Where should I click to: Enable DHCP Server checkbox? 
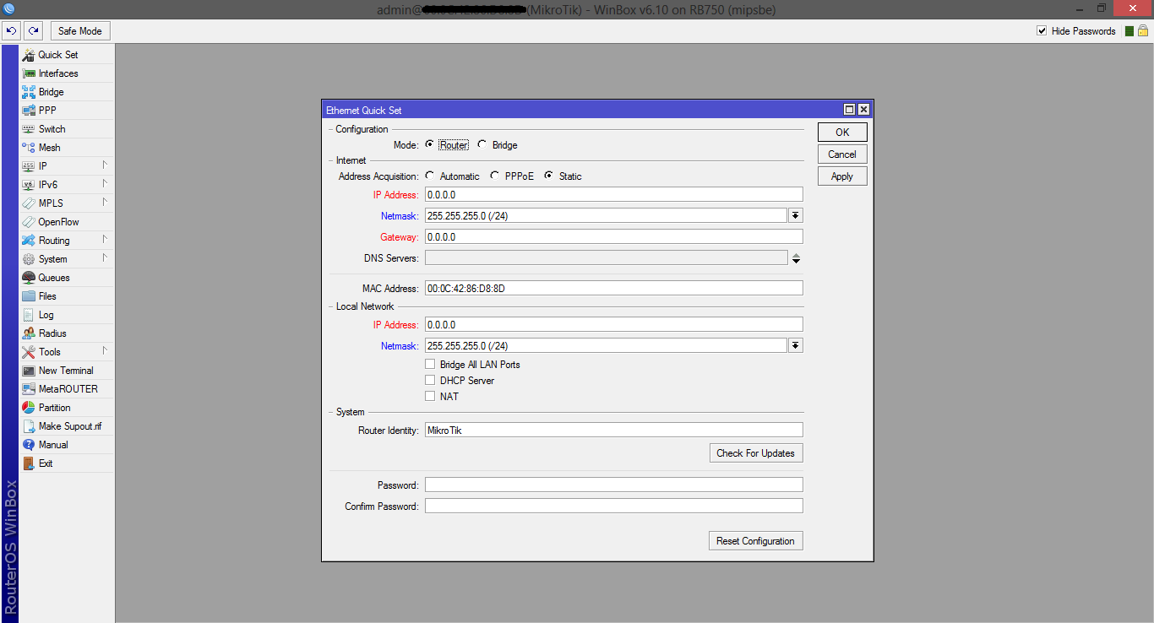(x=430, y=381)
